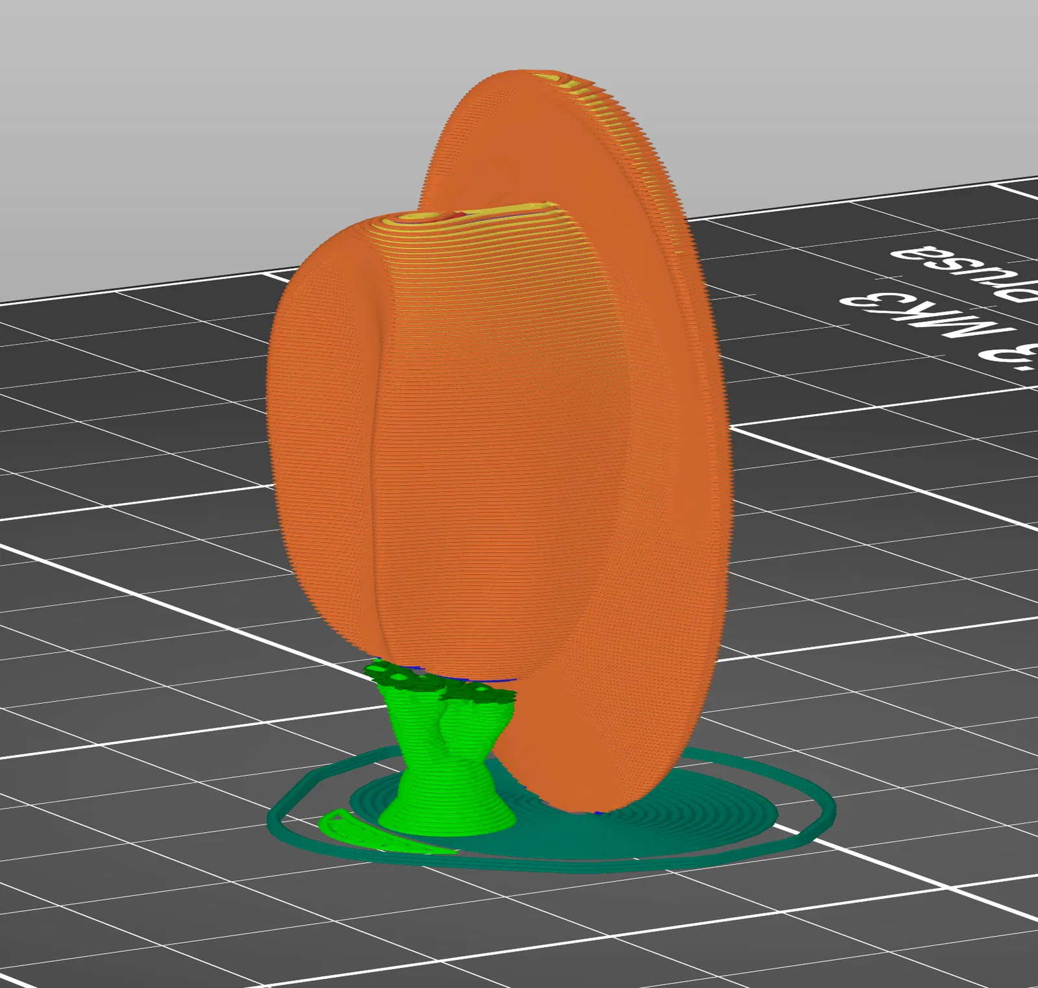Select the front orange rounded disc of the model
Viewport: 1038px width, 988px height.
pyautogui.click(x=448, y=441)
